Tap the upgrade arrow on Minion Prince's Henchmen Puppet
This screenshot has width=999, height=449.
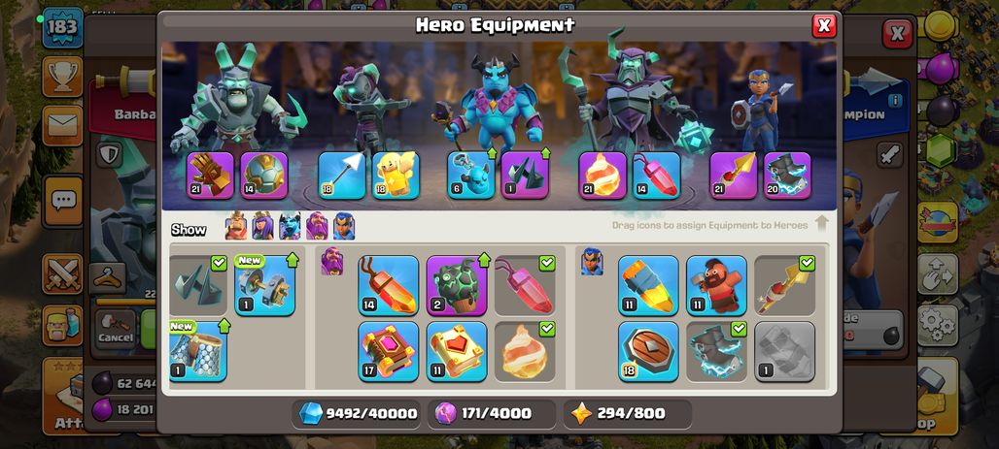click(492, 153)
